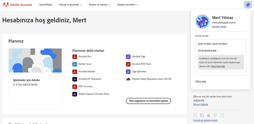Click the LINE social login icon
This screenshot has height=124, width=254.
(222, 115)
